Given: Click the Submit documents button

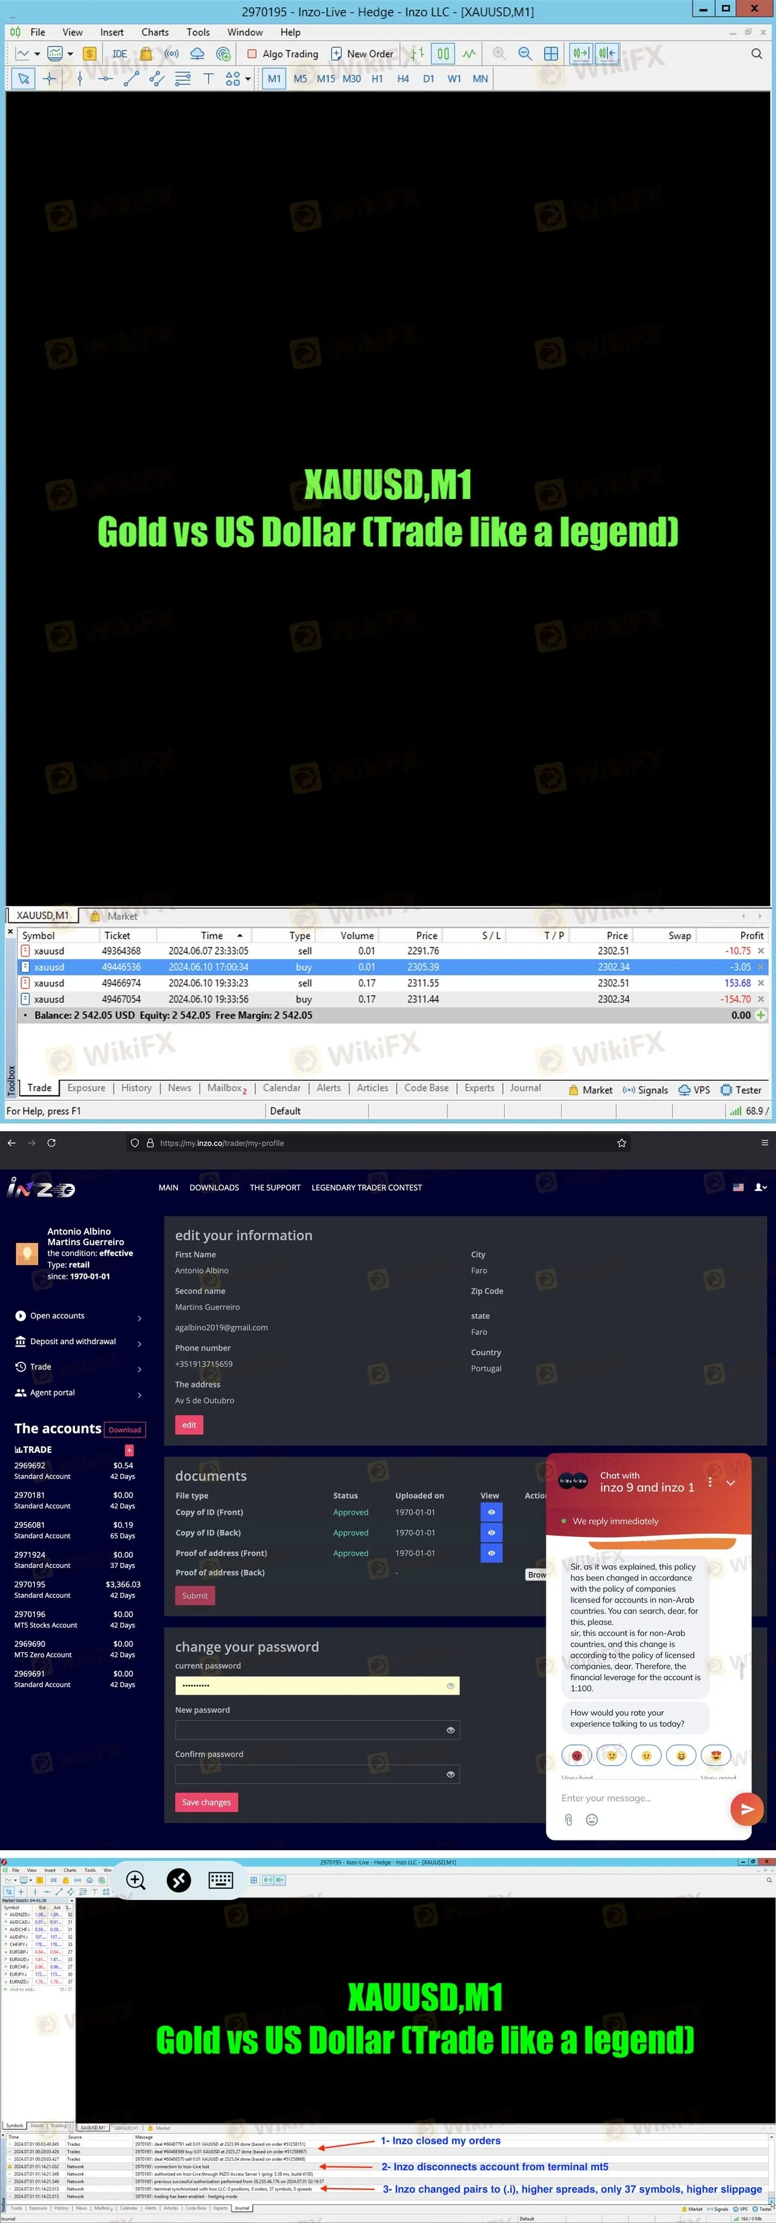Looking at the screenshot, I should (x=195, y=1595).
